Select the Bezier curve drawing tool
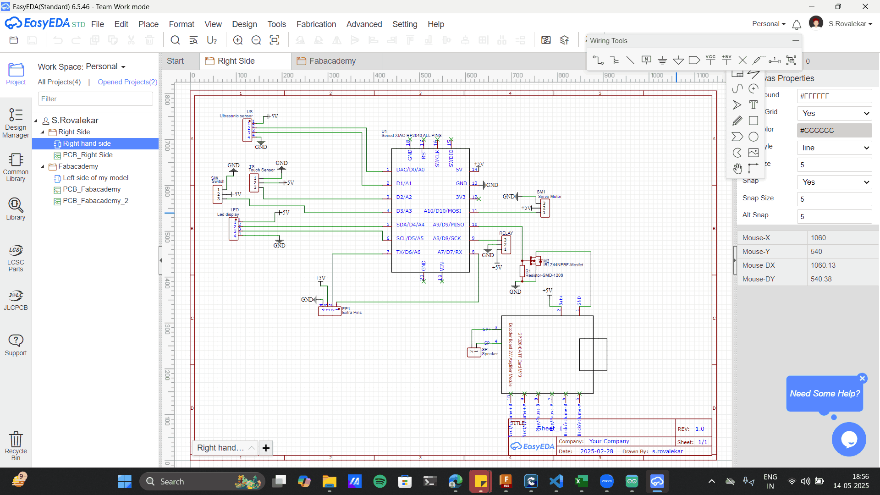 pos(737,88)
